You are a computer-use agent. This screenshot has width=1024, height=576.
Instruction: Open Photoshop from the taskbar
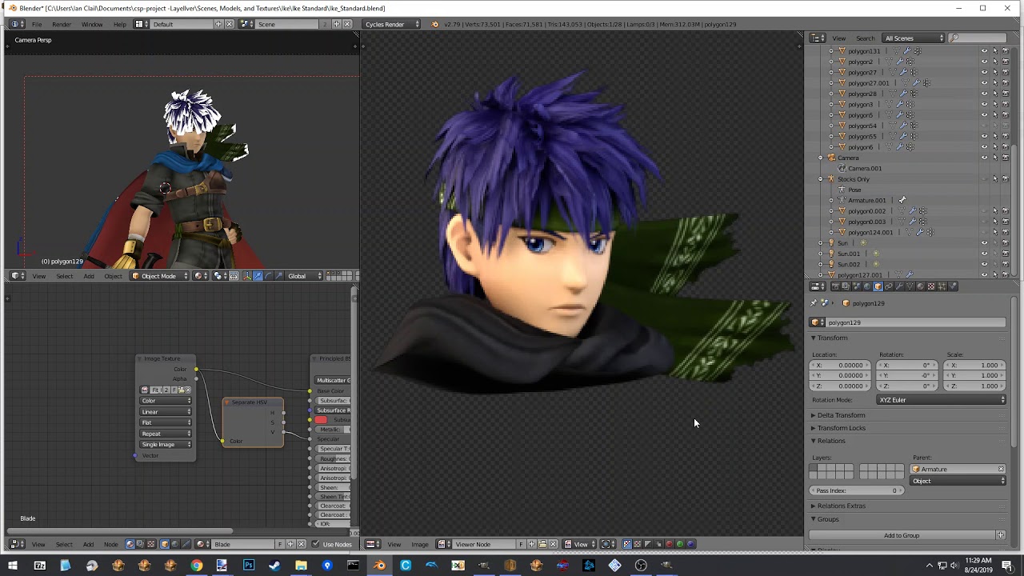249,566
